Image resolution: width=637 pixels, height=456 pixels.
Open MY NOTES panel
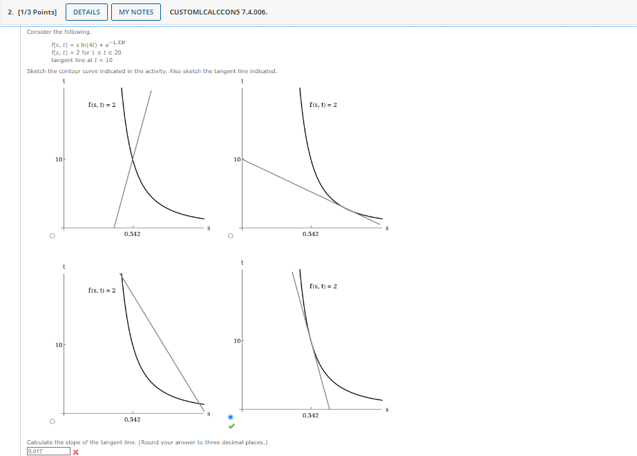pos(135,12)
